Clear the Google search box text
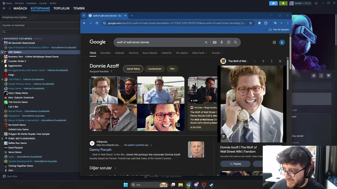This screenshot has width=337, height=189. click(206, 42)
